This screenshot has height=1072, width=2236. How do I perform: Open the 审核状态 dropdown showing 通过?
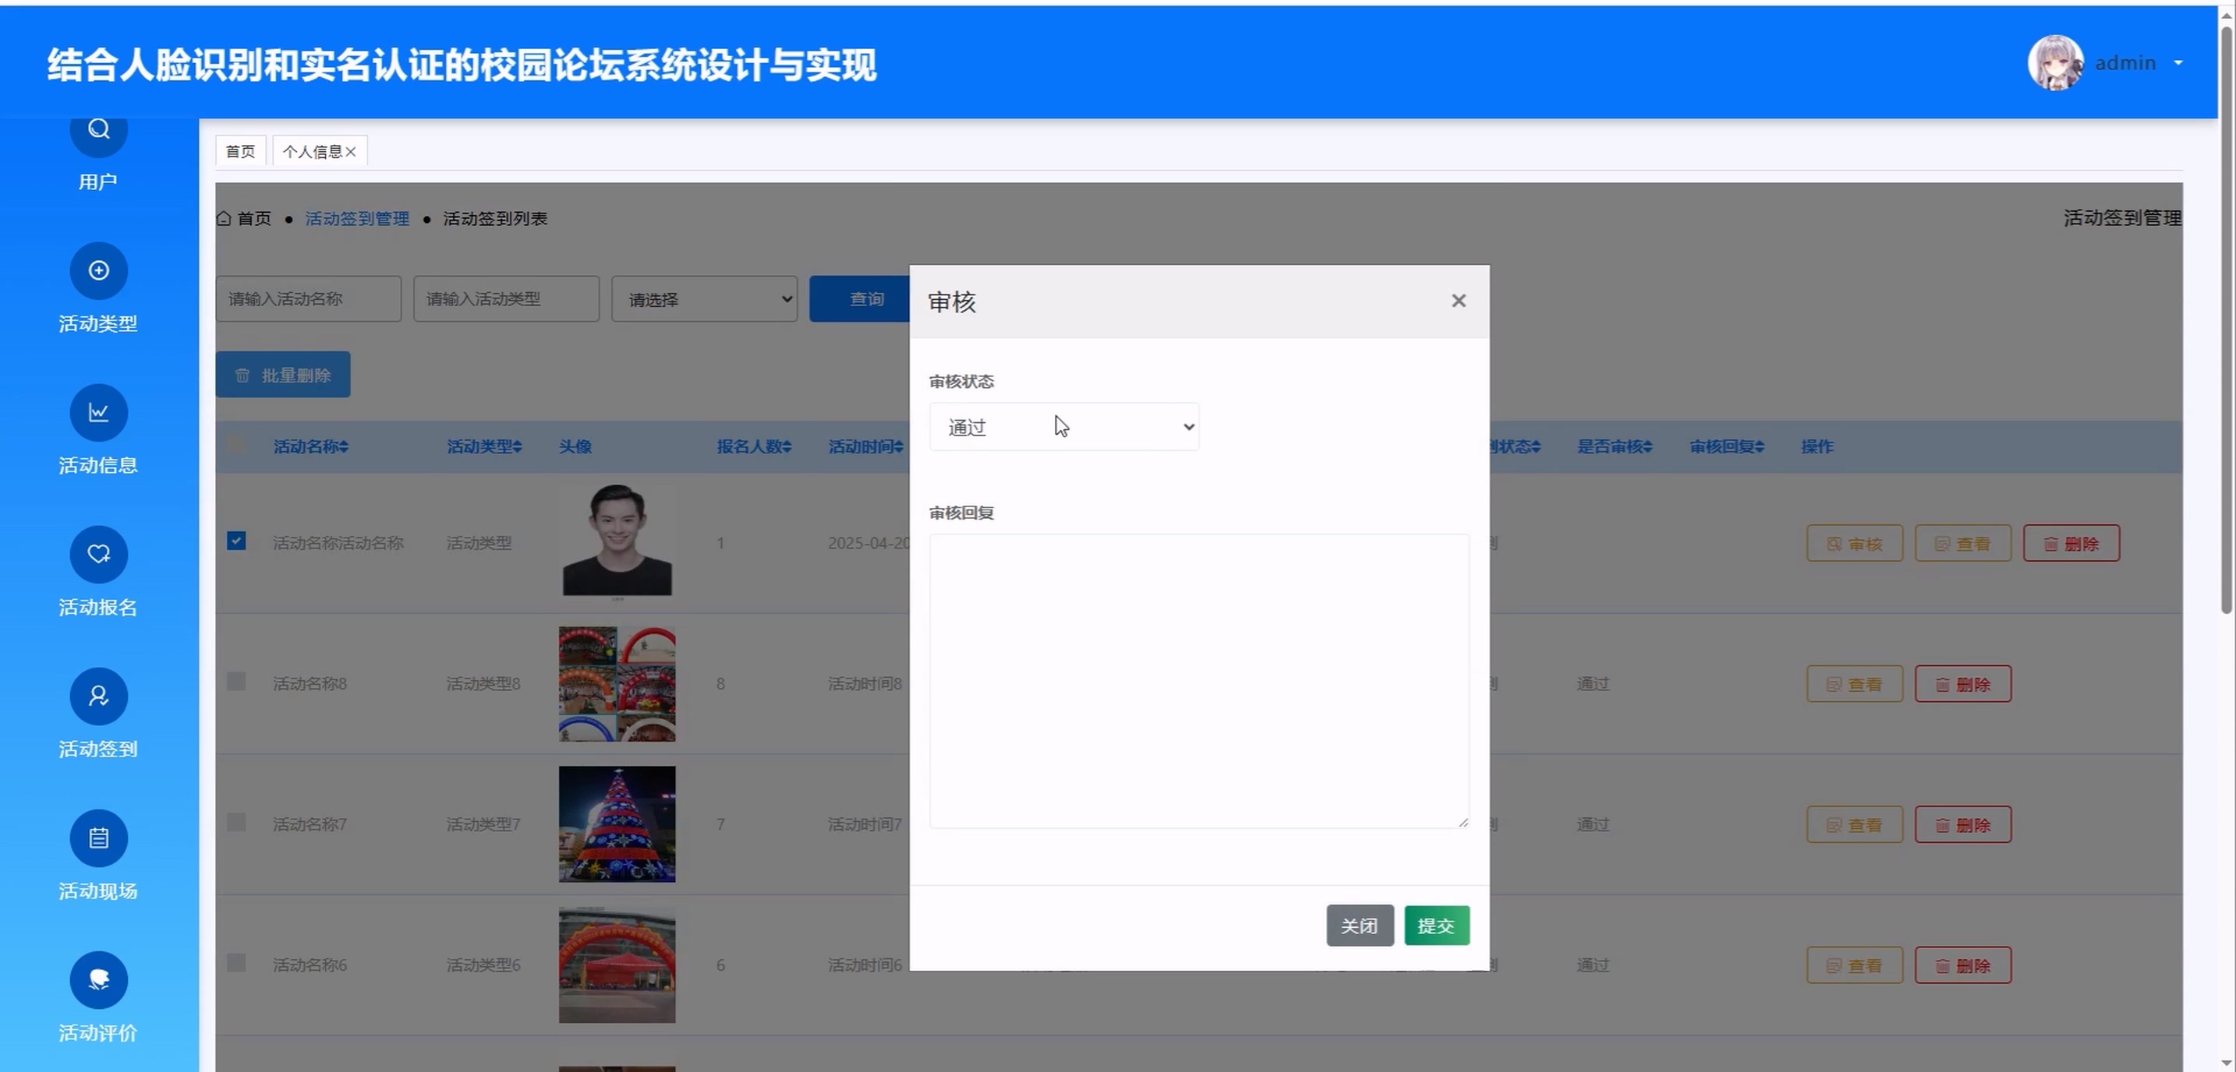(x=1063, y=427)
